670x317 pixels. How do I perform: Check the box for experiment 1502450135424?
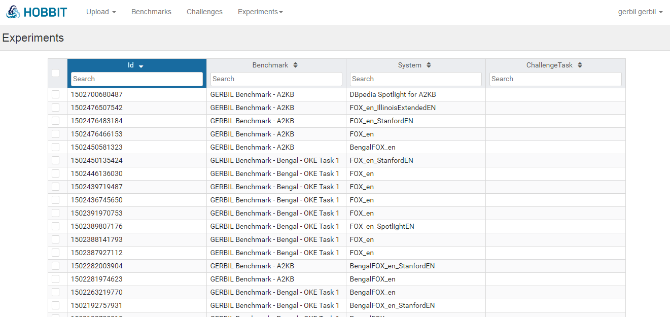point(56,160)
